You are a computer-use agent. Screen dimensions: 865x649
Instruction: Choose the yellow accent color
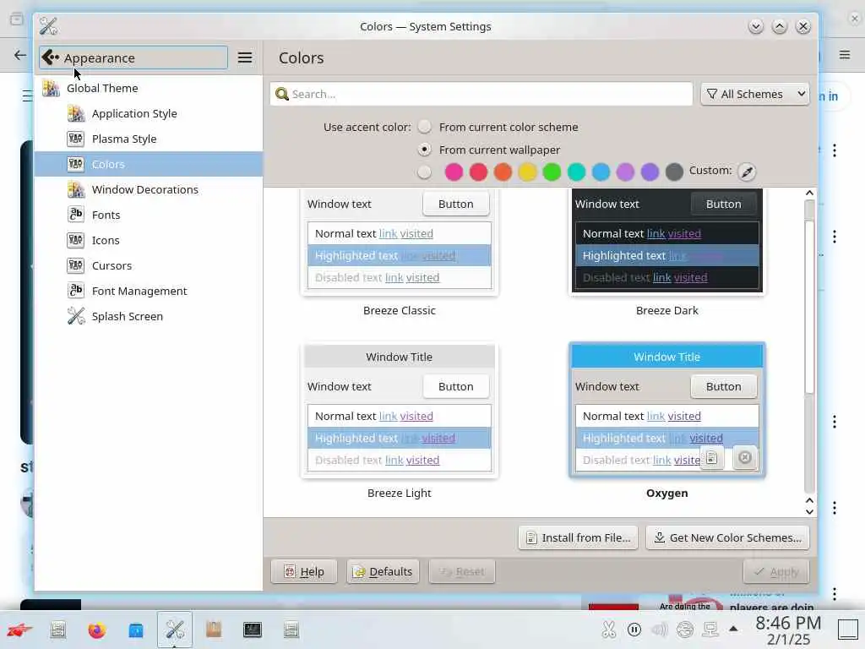tap(527, 172)
